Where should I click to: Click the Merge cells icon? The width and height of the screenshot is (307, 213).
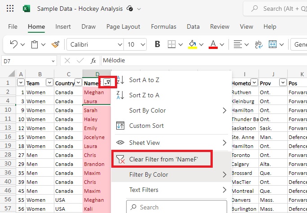(x=272, y=44)
